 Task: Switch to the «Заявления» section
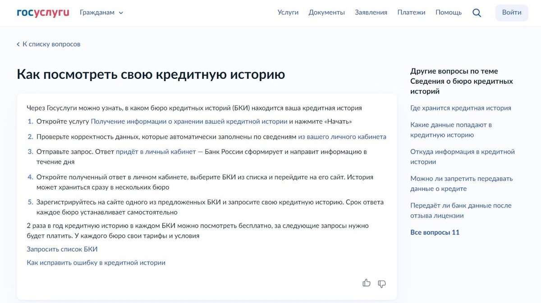(371, 12)
